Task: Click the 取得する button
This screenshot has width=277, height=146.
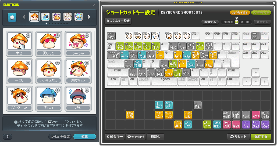Action: click(x=210, y=22)
